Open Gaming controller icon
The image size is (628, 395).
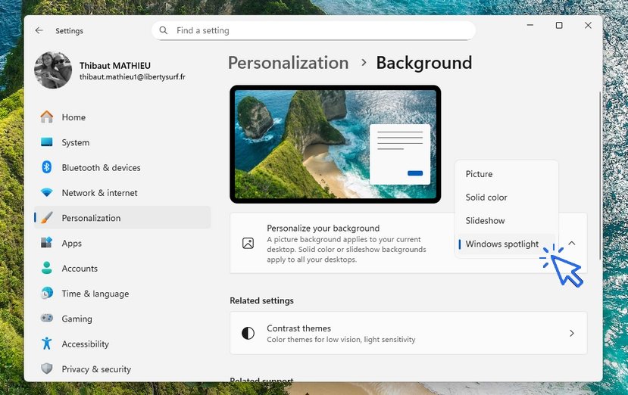[47, 319]
